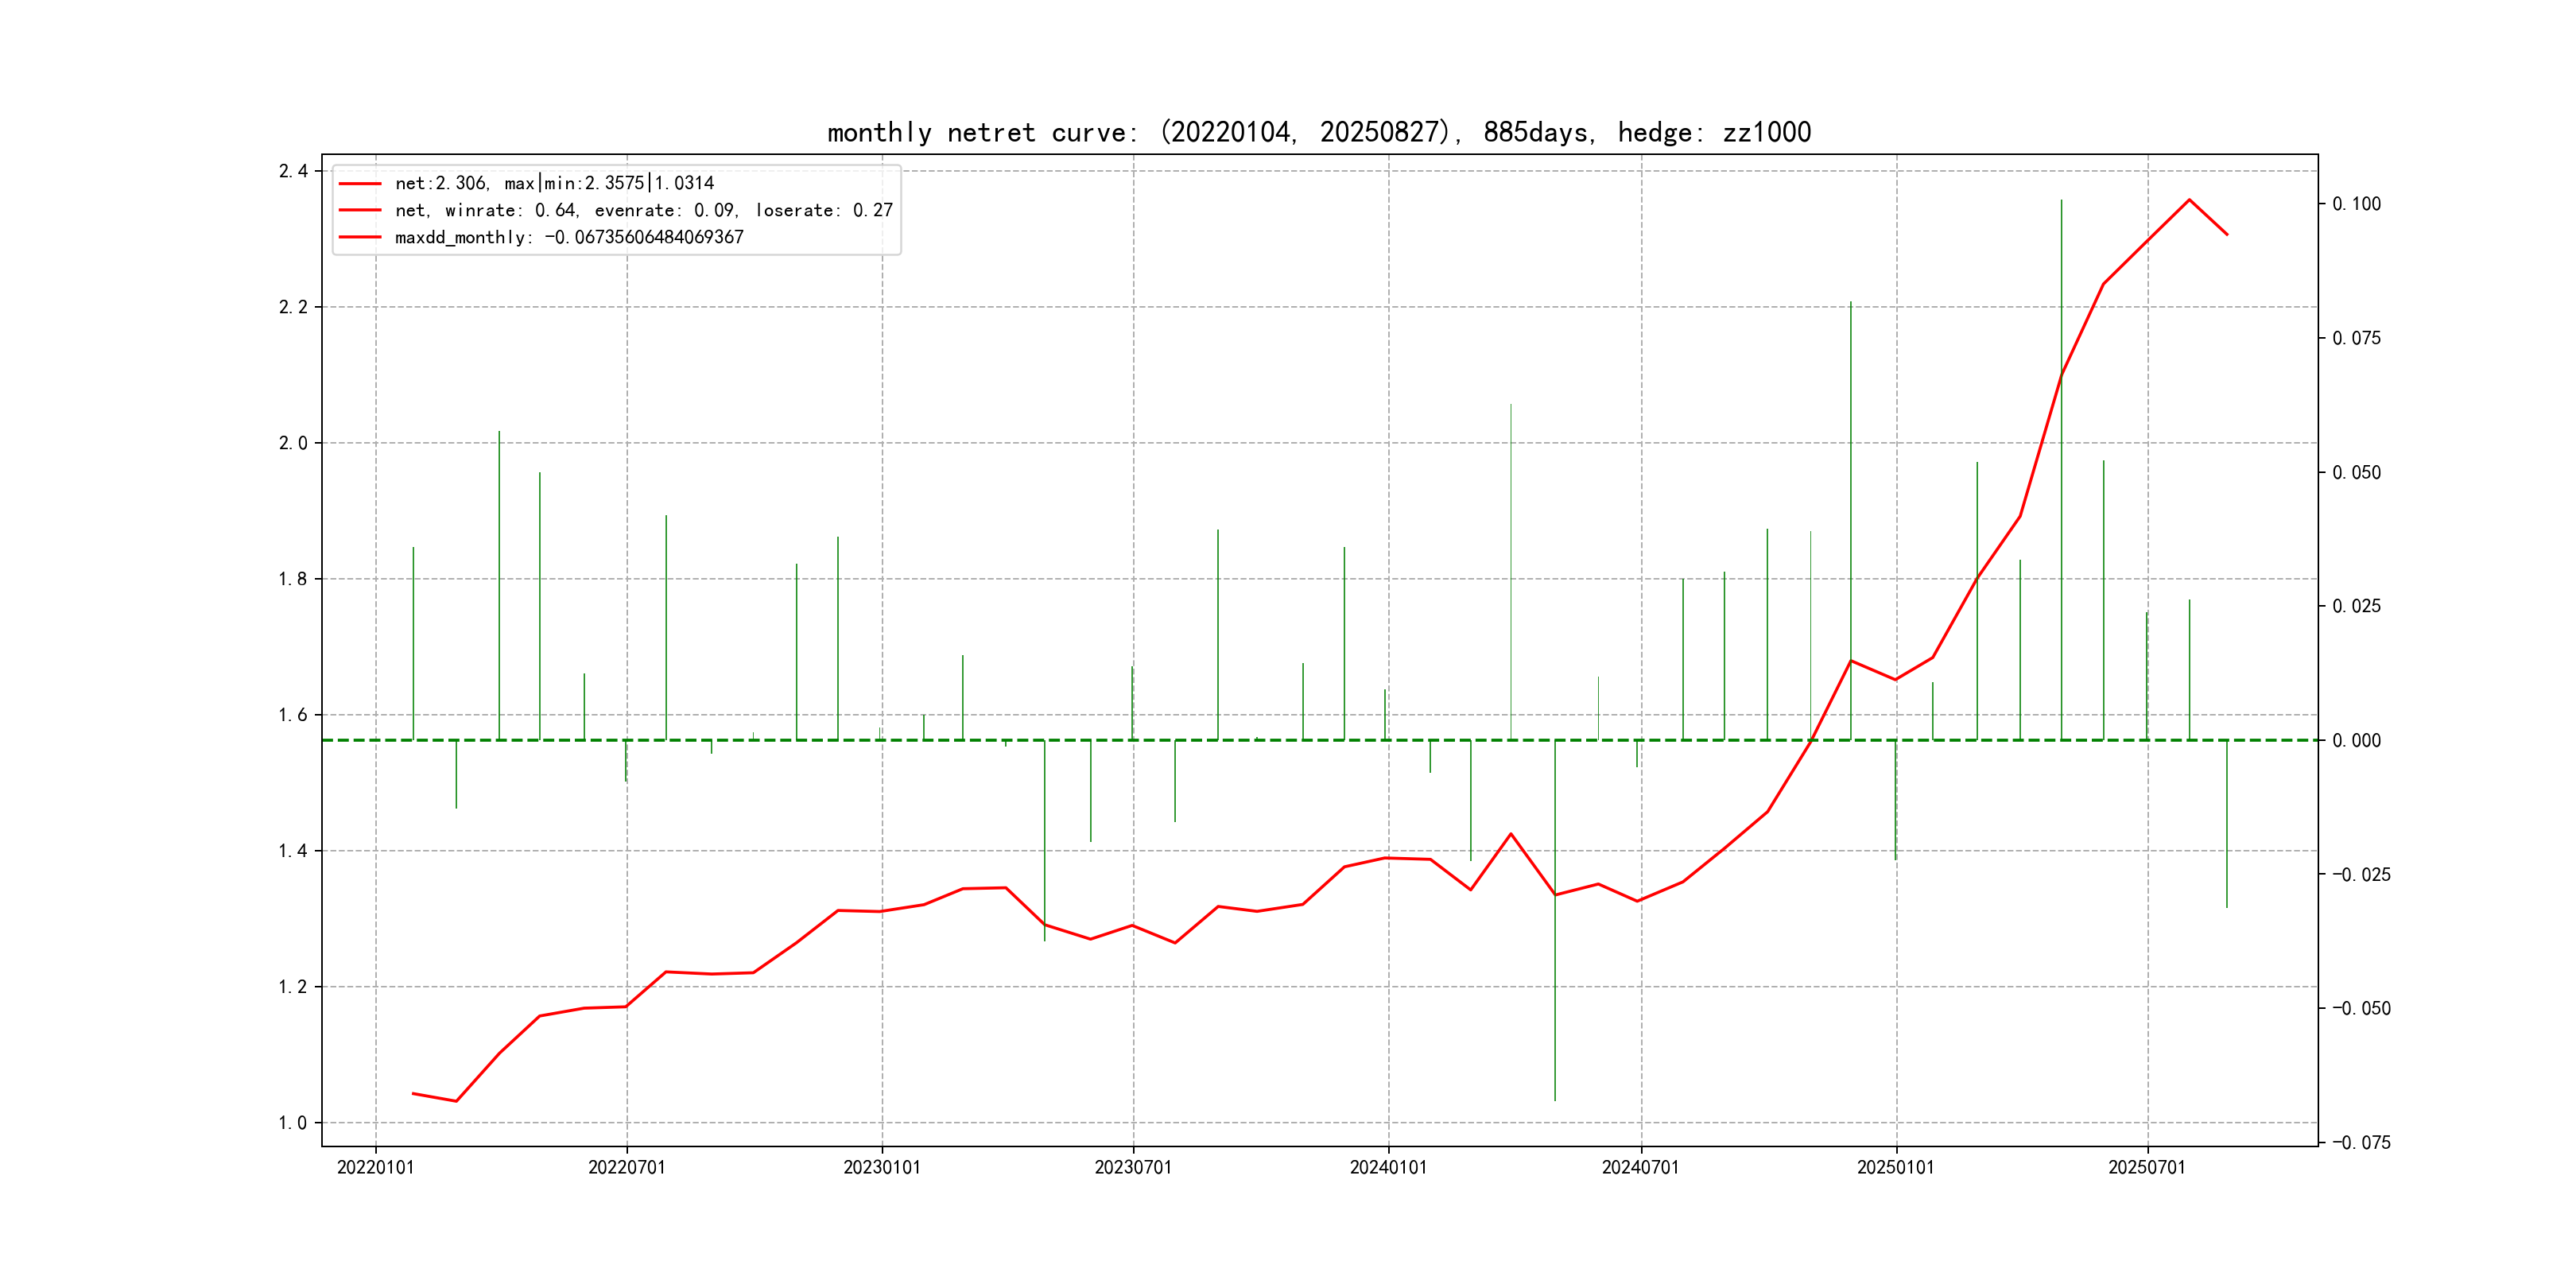Click the maxdd_monthly legend entry text

click(x=569, y=237)
